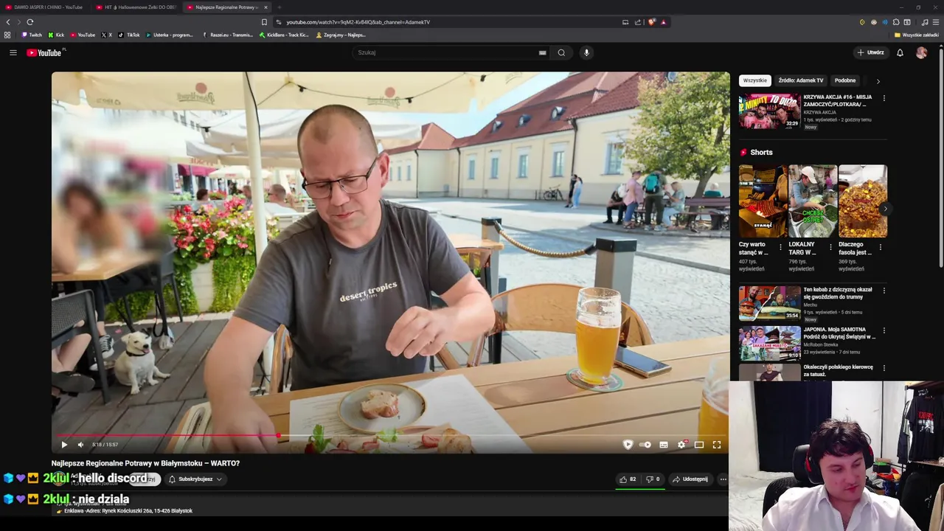This screenshot has width=944, height=531.
Task: Open the KickBans bookmark
Action: coord(284,35)
